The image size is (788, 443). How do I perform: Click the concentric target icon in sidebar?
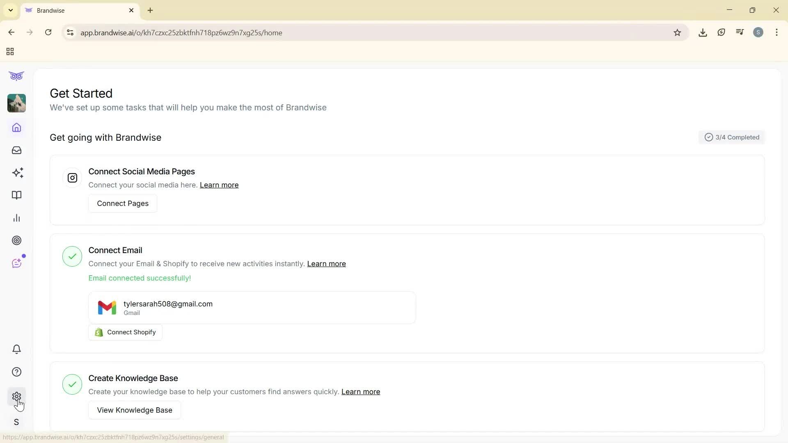pos(16,240)
